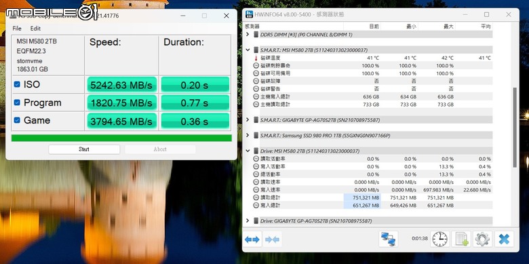
Task: Click the thermometer icon for 磁碟溫度
Action: [256, 58]
